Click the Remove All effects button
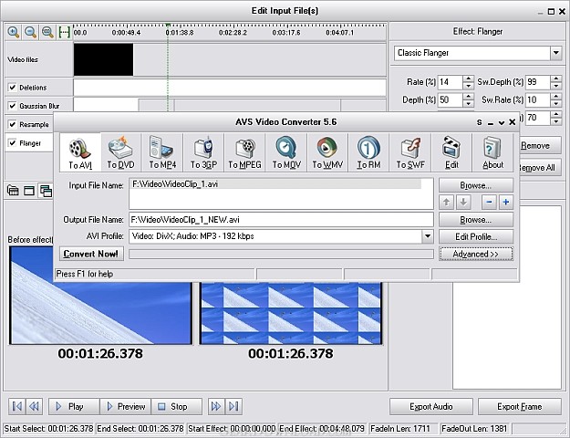Screen dimensions: 570x438 pos(540,168)
